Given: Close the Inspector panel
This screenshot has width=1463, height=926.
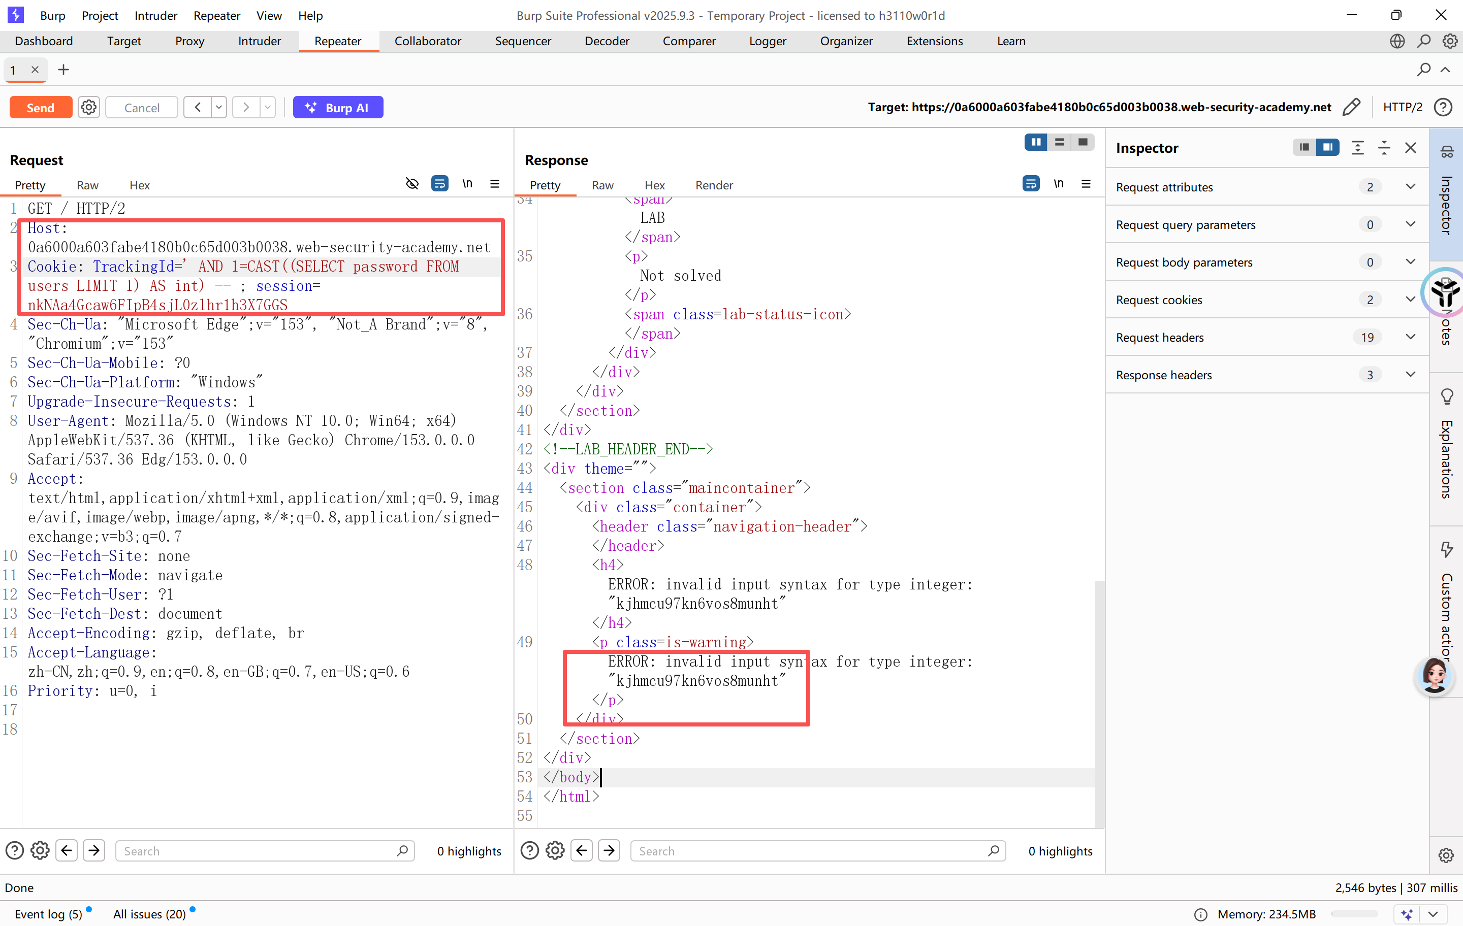Looking at the screenshot, I should pos(1411,148).
